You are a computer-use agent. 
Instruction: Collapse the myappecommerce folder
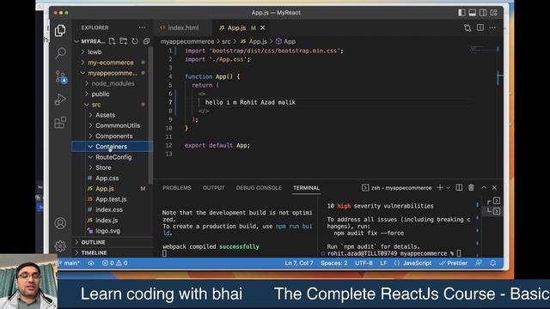[112, 73]
